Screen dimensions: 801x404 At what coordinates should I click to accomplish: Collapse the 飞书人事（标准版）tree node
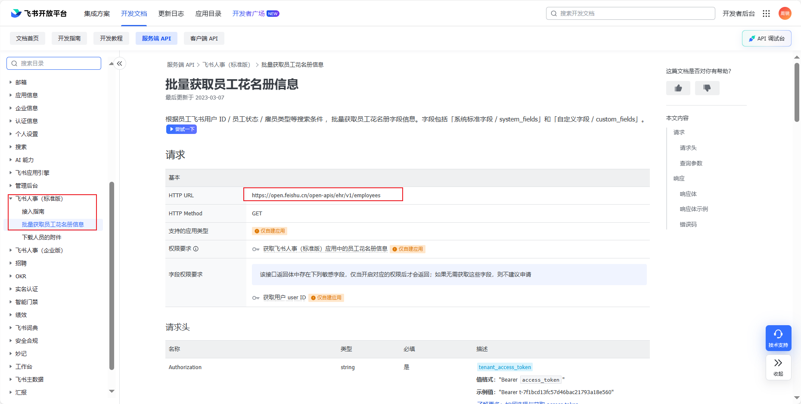tap(11, 199)
